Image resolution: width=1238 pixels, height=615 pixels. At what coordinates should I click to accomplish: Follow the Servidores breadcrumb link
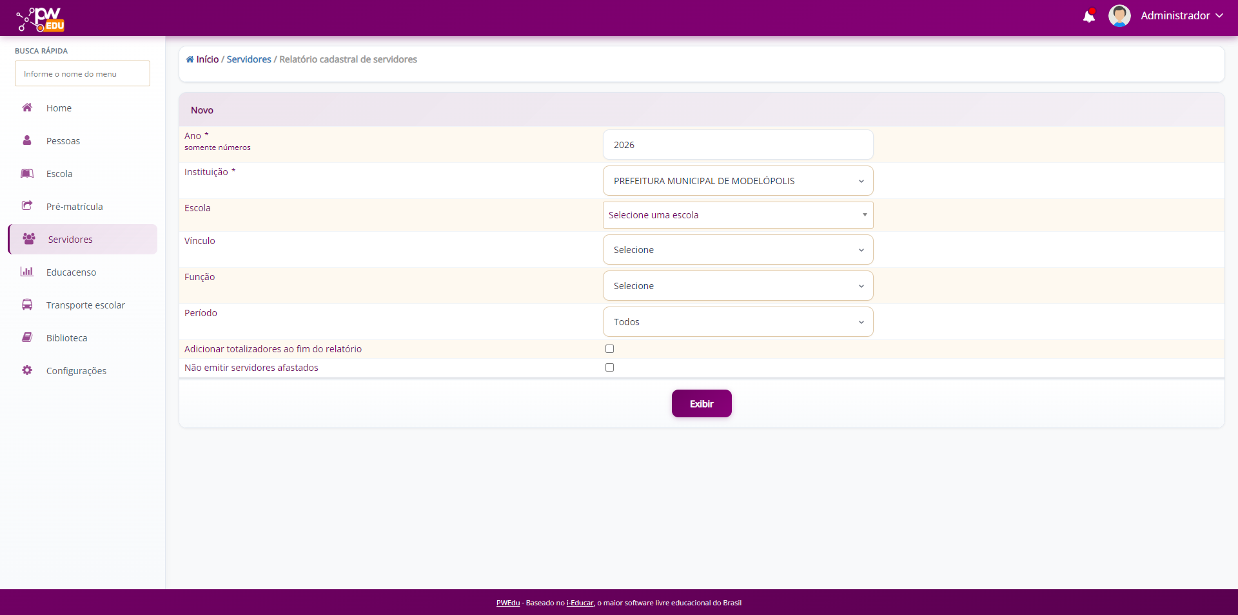pos(249,59)
